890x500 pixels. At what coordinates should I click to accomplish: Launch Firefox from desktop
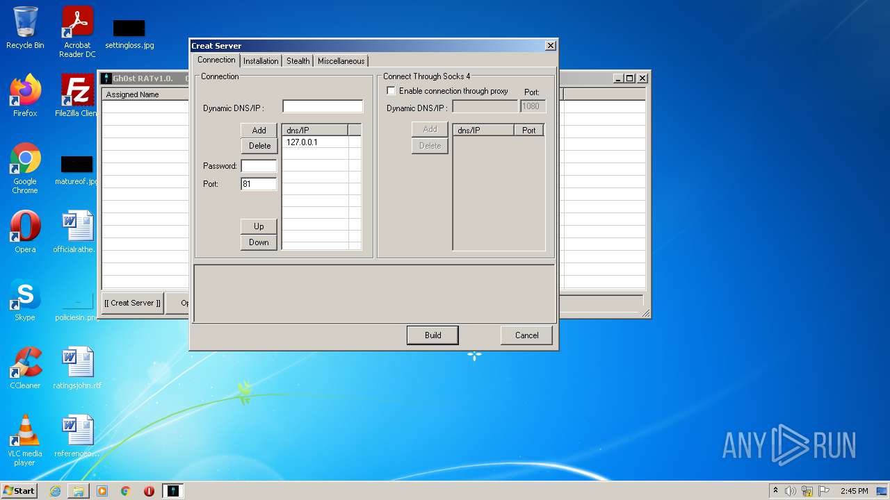(x=25, y=96)
